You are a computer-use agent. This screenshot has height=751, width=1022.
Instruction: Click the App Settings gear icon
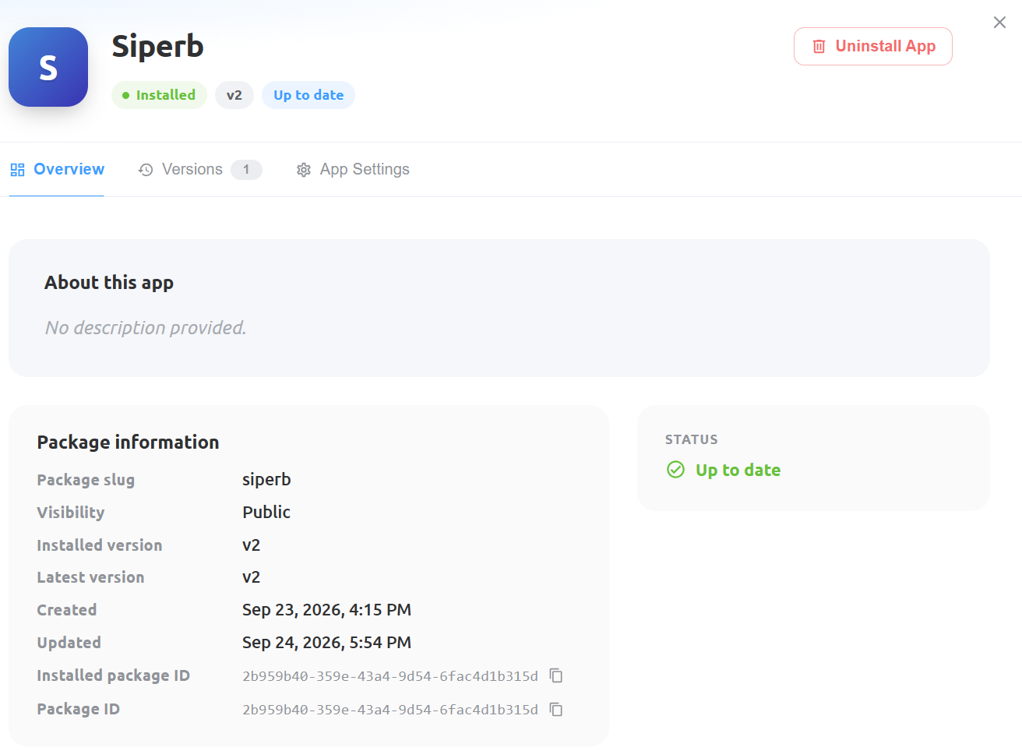(x=304, y=170)
